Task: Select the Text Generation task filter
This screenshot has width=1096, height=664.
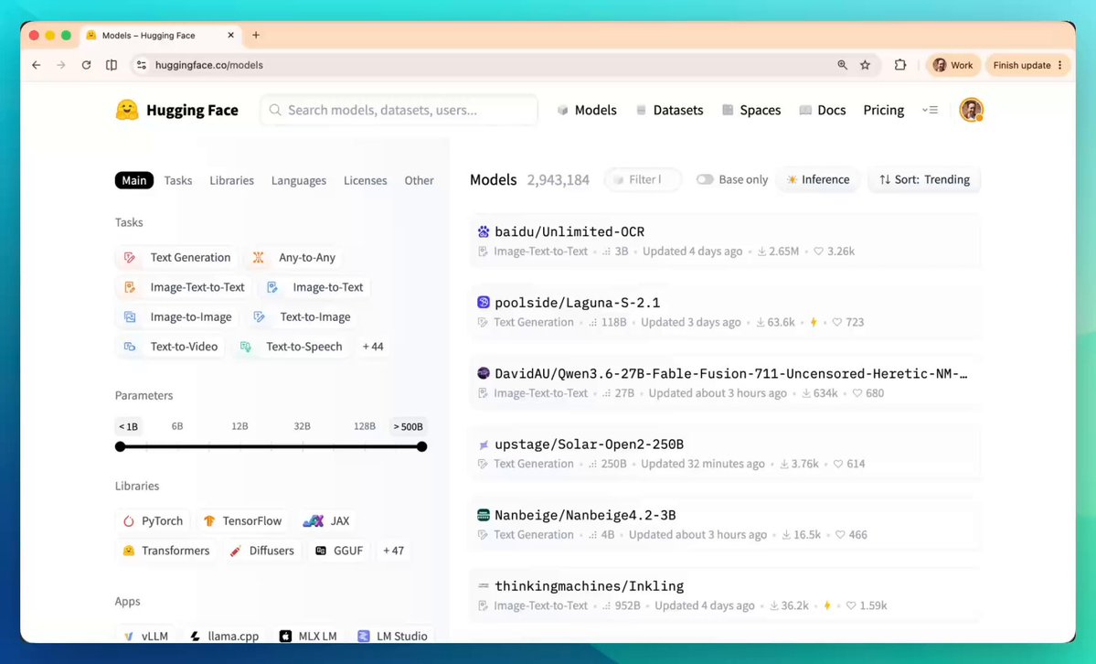Action: tap(176, 258)
